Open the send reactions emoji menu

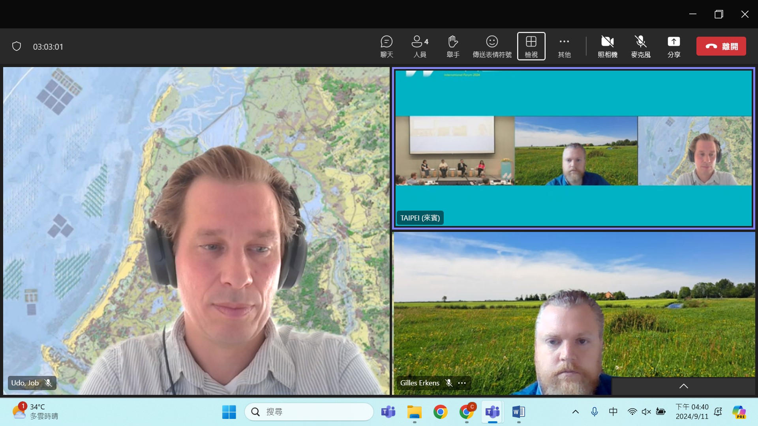492,46
